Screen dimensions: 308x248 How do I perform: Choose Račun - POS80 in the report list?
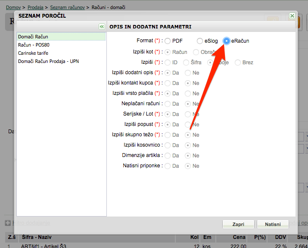click(x=61, y=45)
